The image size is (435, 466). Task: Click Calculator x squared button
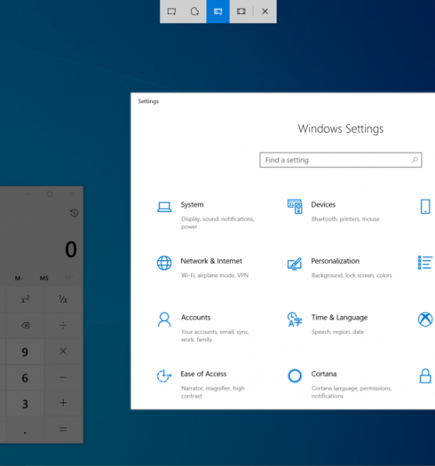click(25, 299)
